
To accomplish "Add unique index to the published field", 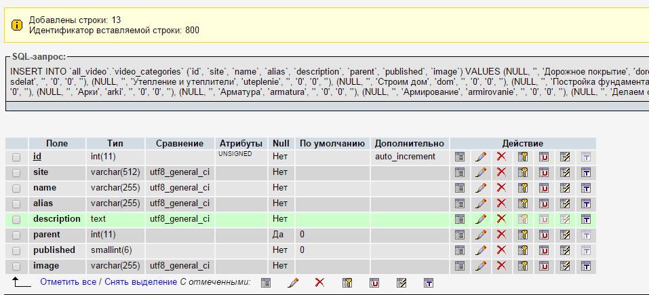I will (x=543, y=250).
